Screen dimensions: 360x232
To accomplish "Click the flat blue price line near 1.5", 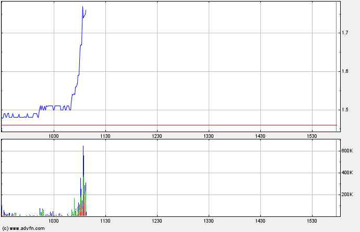I will click(x=58, y=106).
